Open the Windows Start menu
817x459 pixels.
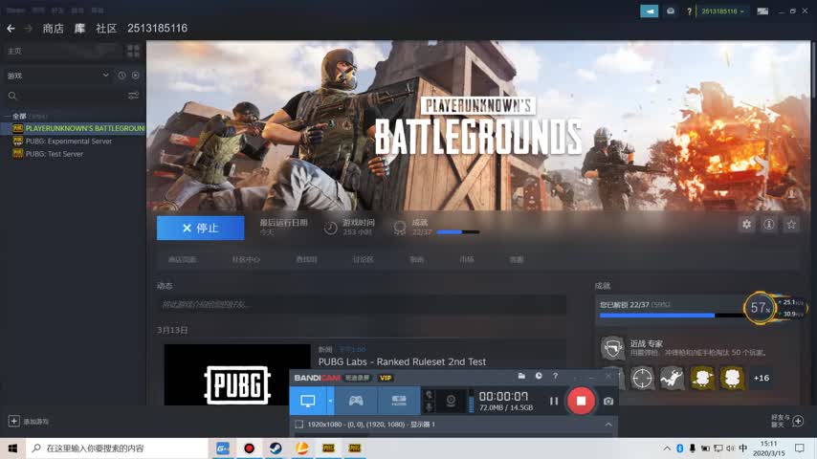(12, 448)
